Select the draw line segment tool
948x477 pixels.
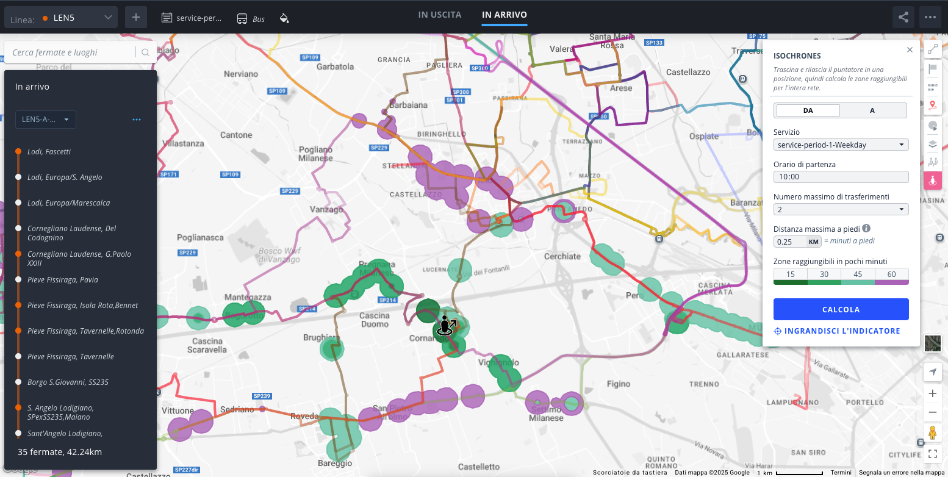[x=932, y=50]
